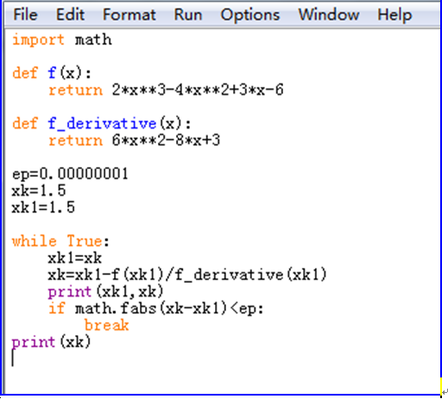The height and width of the screenshot is (399, 448).
Task: Open the Format menu
Action: click(x=129, y=15)
